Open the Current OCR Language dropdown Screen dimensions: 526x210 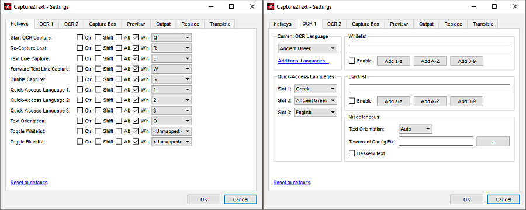(x=307, y=48)
